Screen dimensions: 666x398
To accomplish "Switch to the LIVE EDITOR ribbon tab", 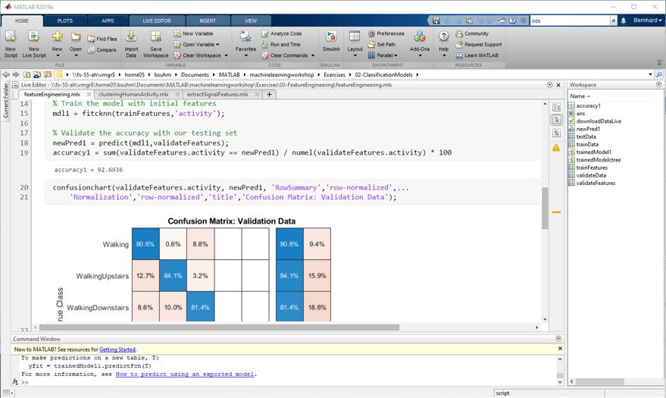I will click(x=158, y=20).
